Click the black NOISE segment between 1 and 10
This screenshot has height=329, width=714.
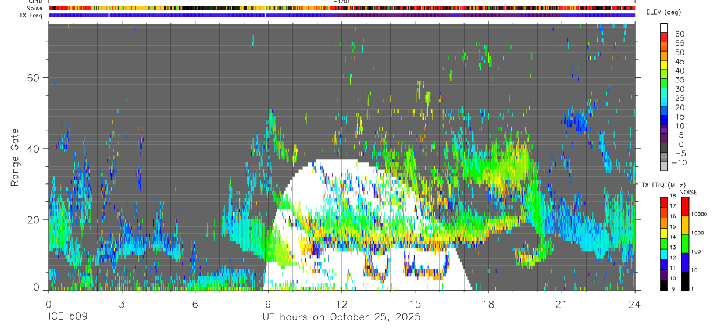pyautogui.click(x=686, y=280)
